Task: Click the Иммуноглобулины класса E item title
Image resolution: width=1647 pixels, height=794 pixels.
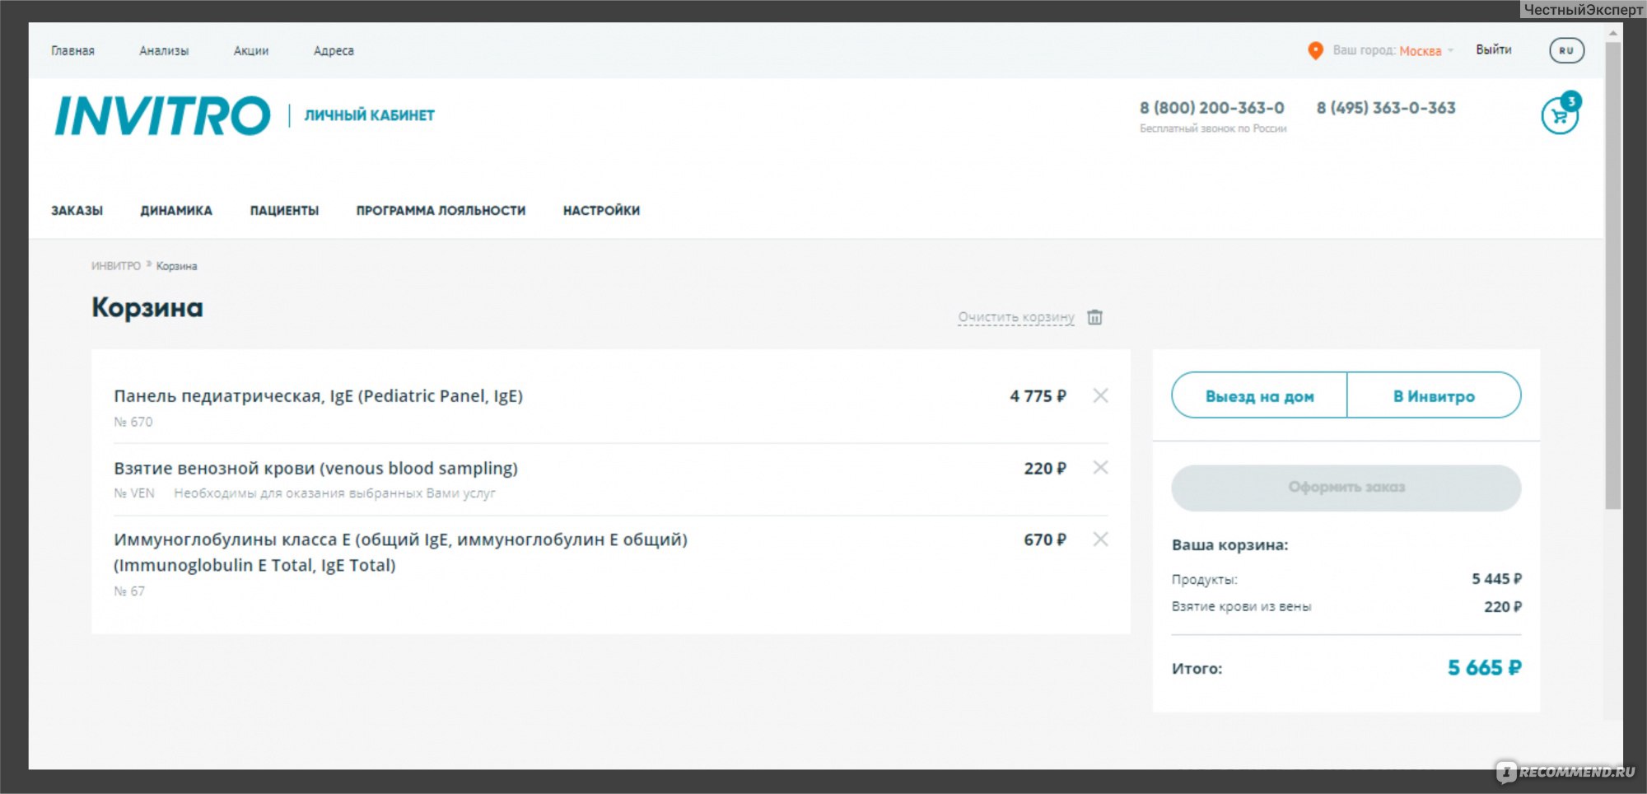Action: coord(400,552)
